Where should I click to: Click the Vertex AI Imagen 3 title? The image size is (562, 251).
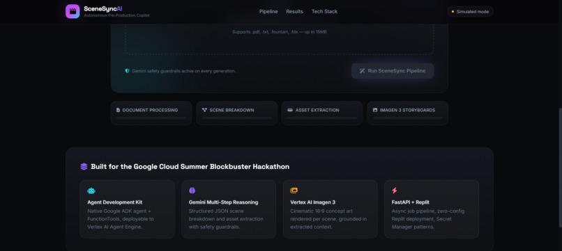pos(312,202)
